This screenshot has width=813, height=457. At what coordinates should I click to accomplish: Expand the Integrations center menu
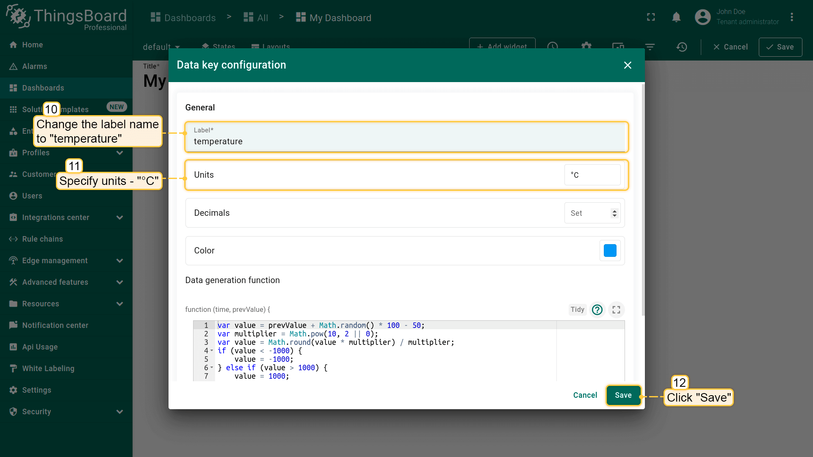[120, 217]
